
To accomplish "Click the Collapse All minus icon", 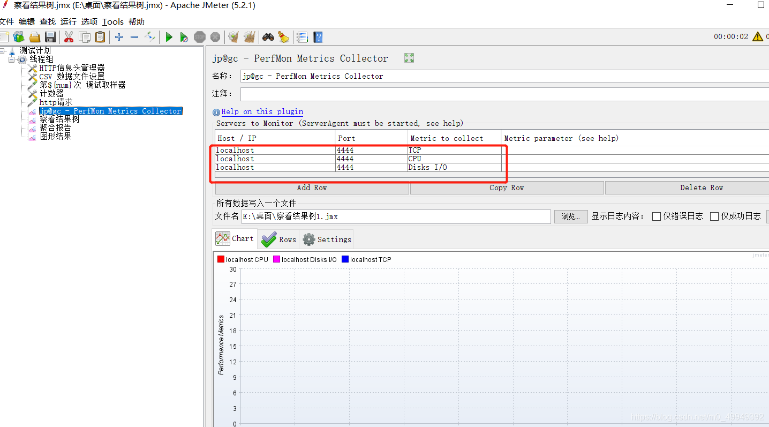I will pos(134,37).
